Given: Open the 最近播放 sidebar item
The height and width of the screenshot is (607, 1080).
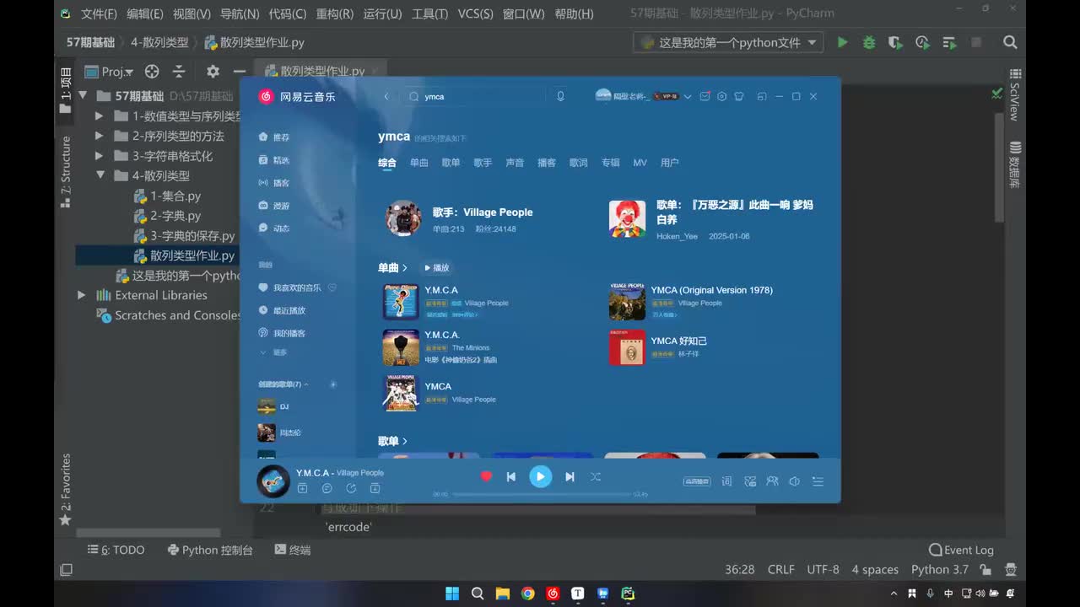Looking at the screenshot, I should coord(282,311).
